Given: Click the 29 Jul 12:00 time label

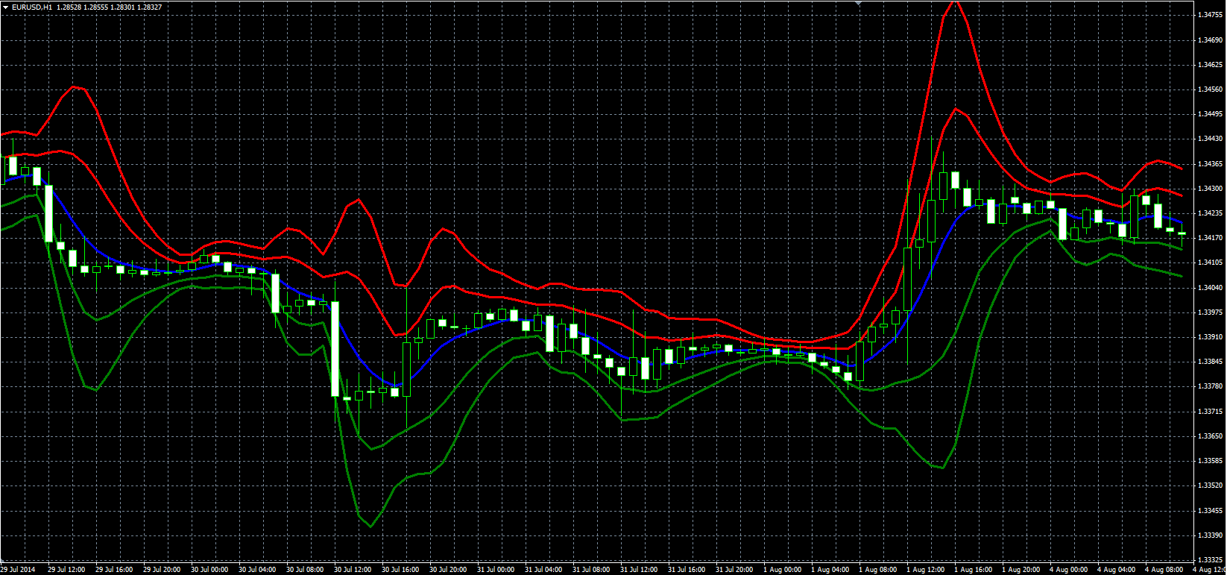Looking at the screenshot, I should [66, 570].
